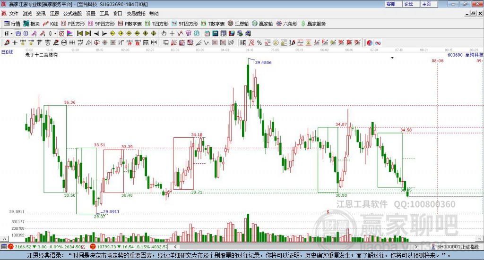
Task: Click the red floppy disk save icon
Action: point(232,34)
